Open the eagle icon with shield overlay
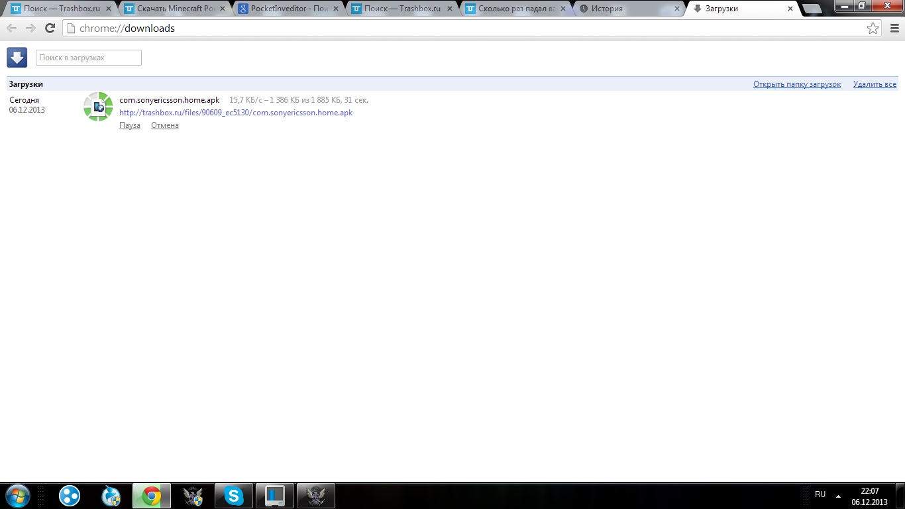The height and width of the screenshot is (509, 905). (x=193, y=496)
